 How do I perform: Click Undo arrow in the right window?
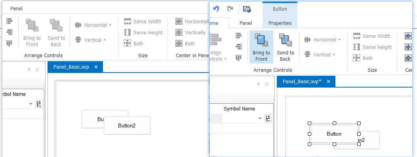(x=216, y=9)
